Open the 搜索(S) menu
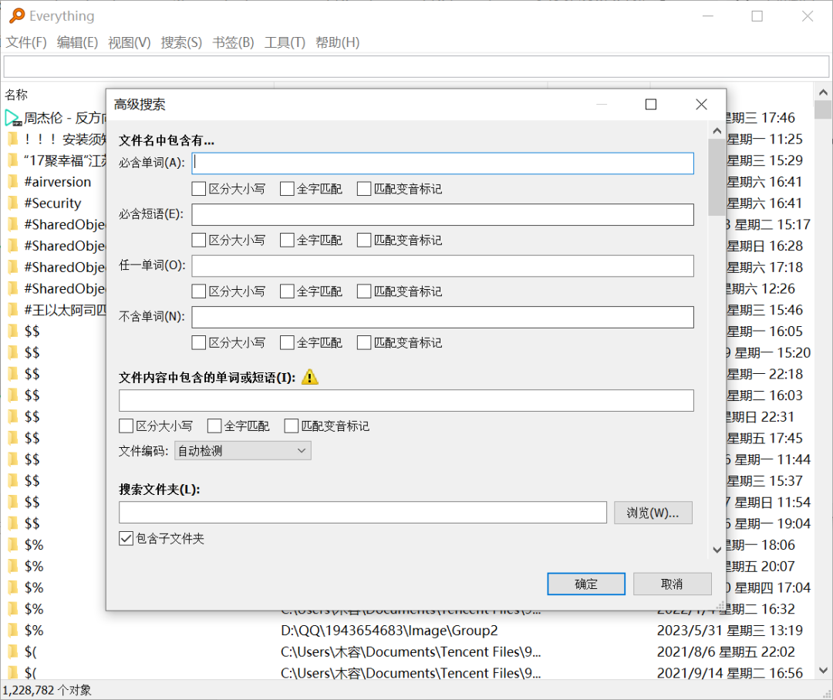Viewport: 833px width, 700px height. tap(181, 42)
